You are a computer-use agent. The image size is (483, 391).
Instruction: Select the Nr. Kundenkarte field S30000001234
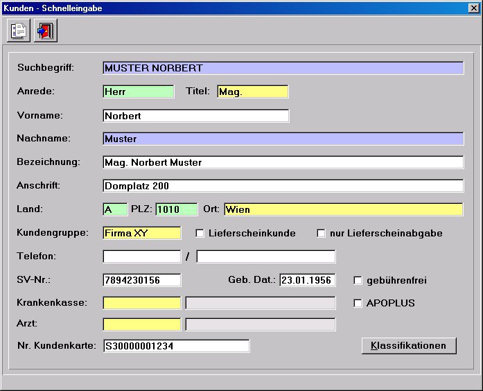tap(176, 346)
